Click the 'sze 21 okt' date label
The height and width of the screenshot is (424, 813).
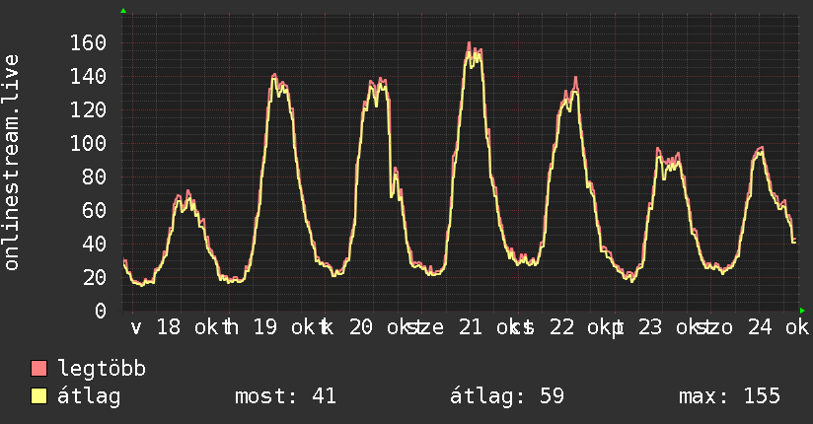[465, 327]
